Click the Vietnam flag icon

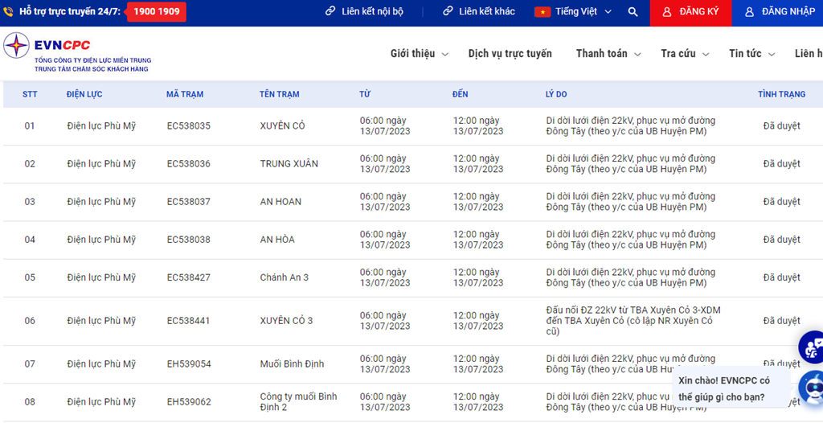(x=543, y=12)
